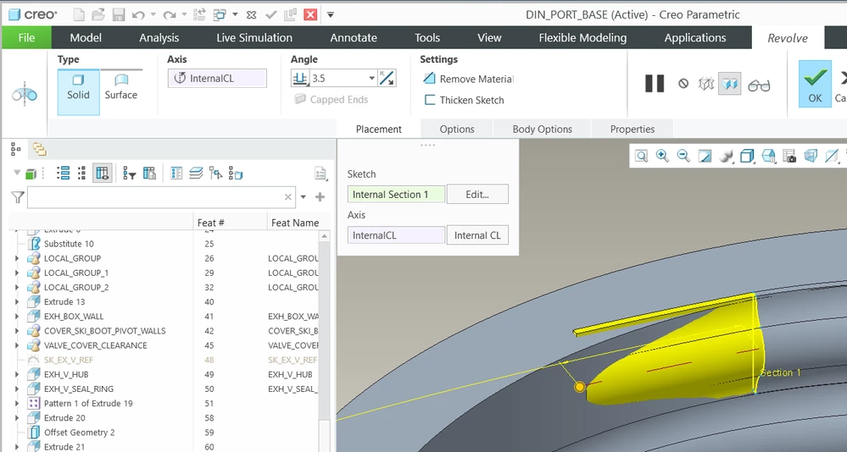Click the no-preview circle icon

point(683,84)
